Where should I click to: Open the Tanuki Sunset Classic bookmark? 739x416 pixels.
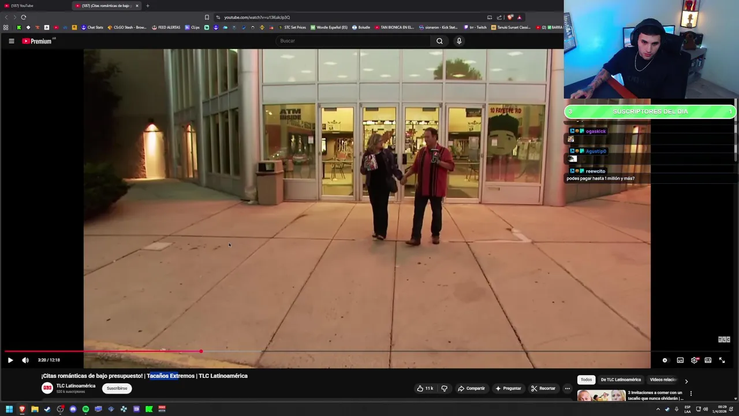pyautogui.click(x=511, y=27)
